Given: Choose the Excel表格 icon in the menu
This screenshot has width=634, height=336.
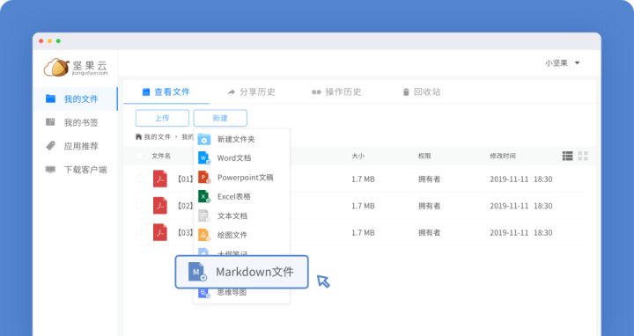Looking at the screenshot, I should pos(204,197).
